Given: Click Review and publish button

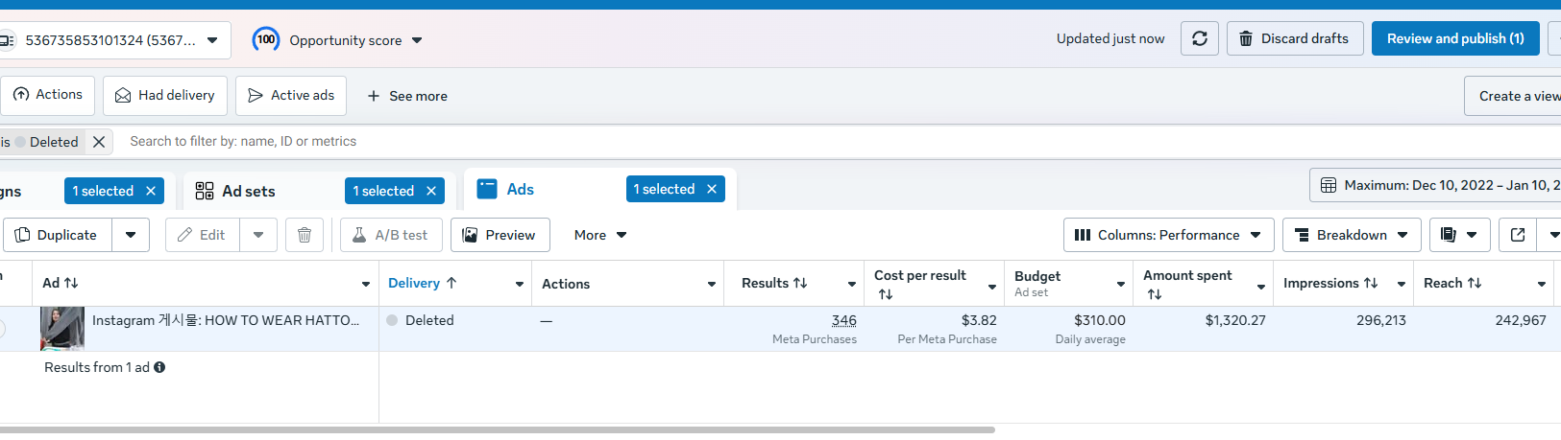Looking at the screenshot, I should pyautogui.click(x=1454, y=38).
